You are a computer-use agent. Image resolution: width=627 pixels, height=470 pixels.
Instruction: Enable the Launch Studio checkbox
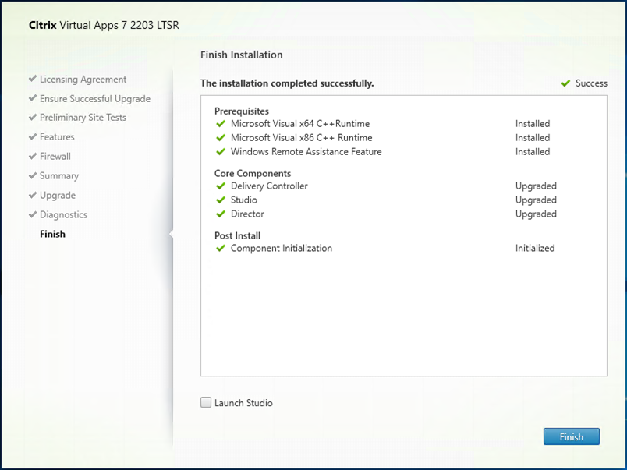click(206, 402)
